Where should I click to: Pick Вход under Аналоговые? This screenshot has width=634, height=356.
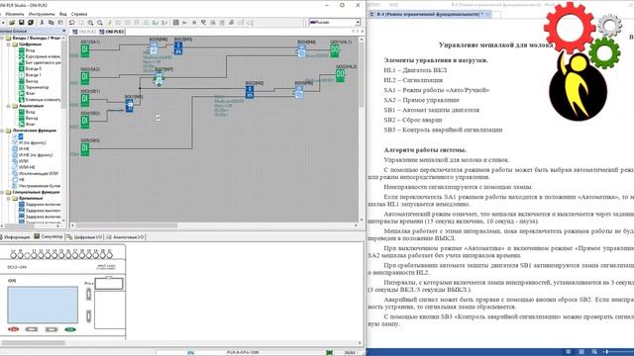(31, 112)
